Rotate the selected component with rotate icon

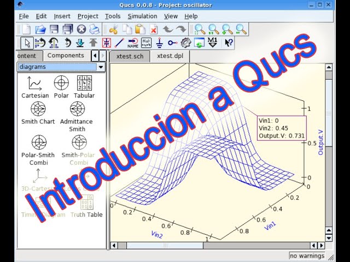[x=67, y=43]
